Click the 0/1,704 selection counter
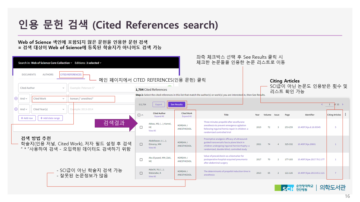 click(143, 104)
